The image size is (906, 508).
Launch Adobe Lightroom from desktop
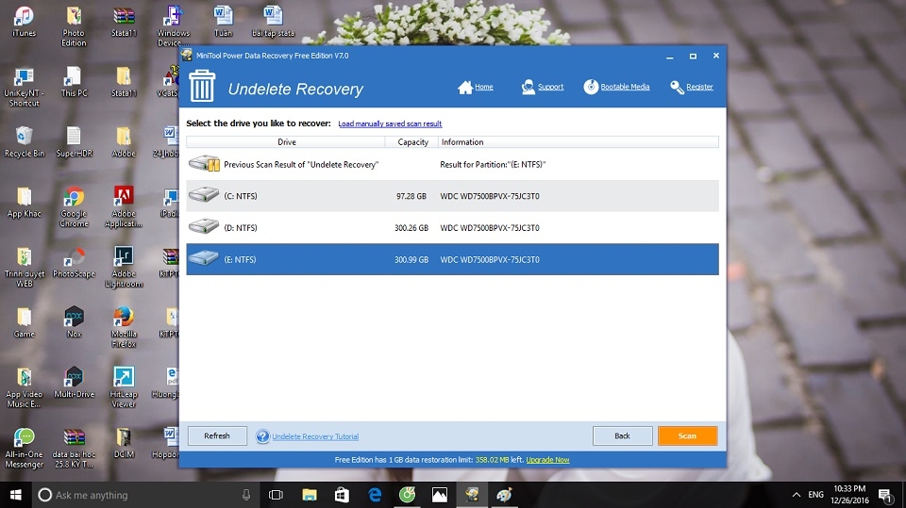tap(124, 268)
